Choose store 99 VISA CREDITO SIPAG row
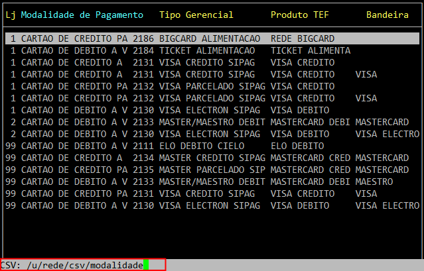This screenshot has height=271, width=424. pyautogui.click(x=212, y=194)
